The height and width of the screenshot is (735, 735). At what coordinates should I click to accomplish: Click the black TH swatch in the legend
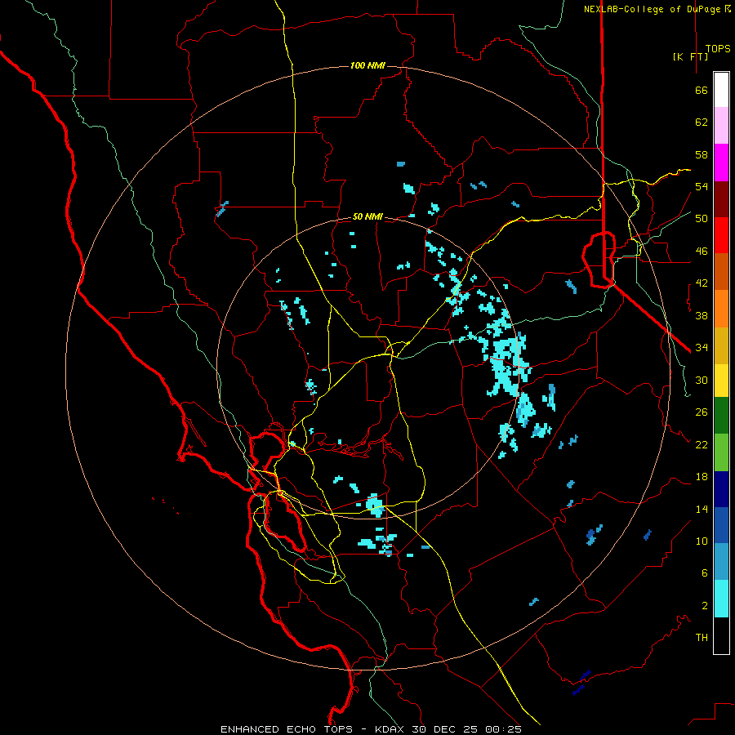721,635
